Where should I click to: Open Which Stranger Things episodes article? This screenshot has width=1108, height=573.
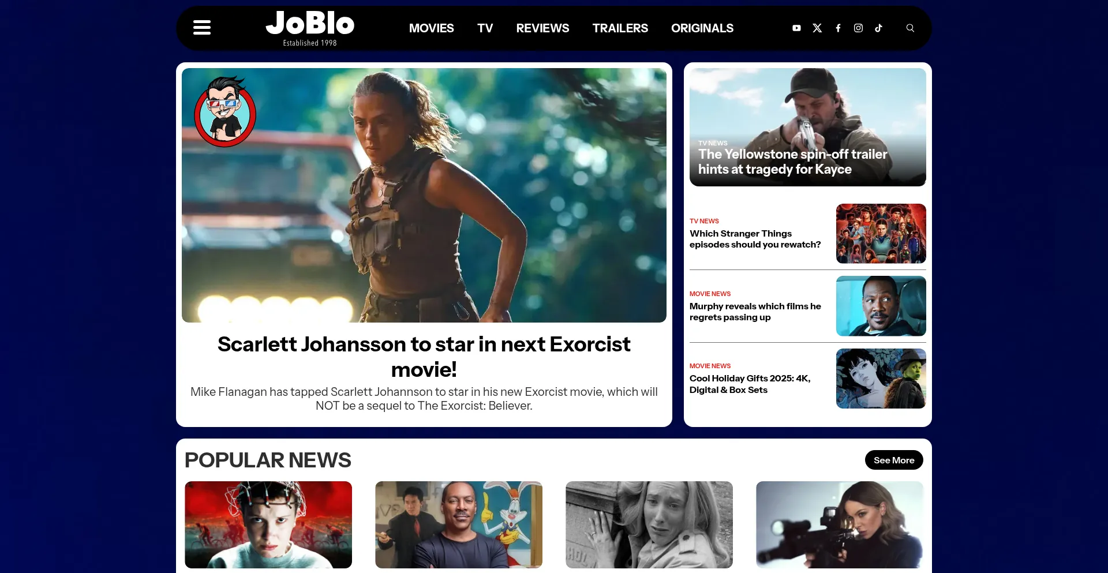(755, 239)
